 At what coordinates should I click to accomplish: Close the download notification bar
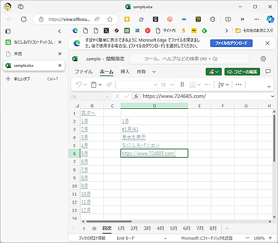(x=267, y=43)
